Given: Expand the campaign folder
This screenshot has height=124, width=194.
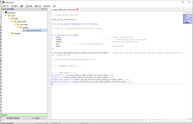Looking at the screenshot, I should coord(9,33).
